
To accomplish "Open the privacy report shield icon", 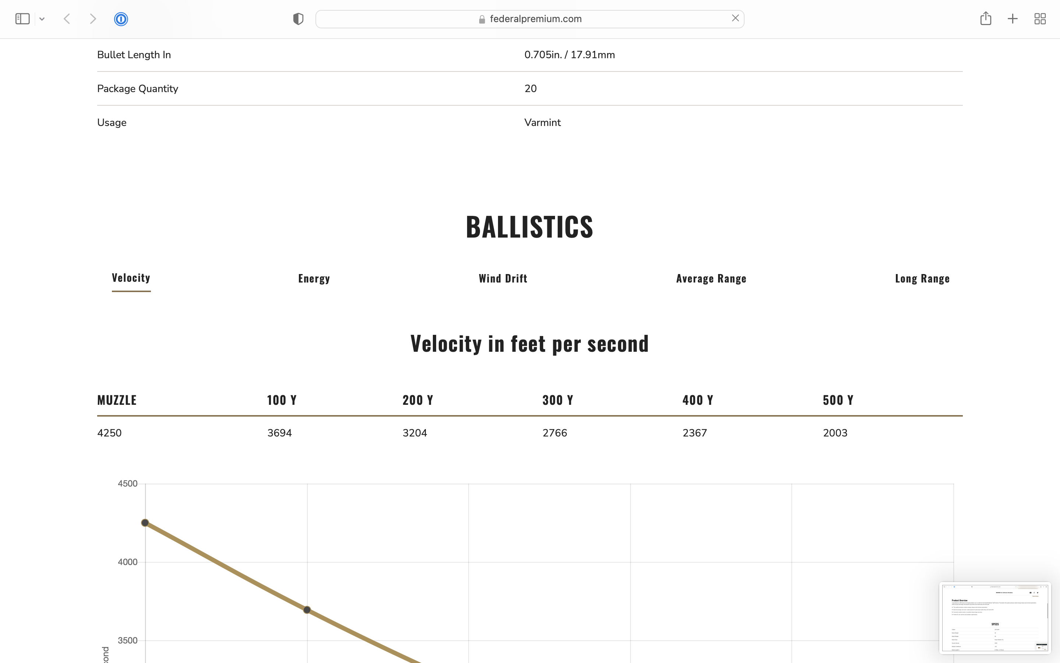I will [x=298, y=19].
